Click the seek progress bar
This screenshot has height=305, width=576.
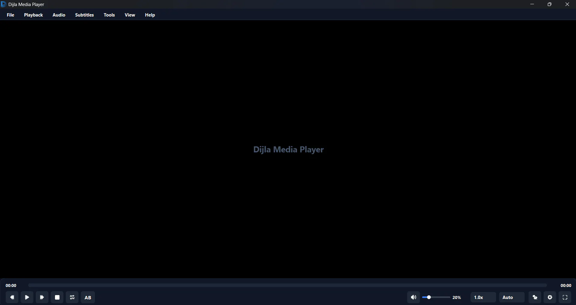[x=288, y=285]
